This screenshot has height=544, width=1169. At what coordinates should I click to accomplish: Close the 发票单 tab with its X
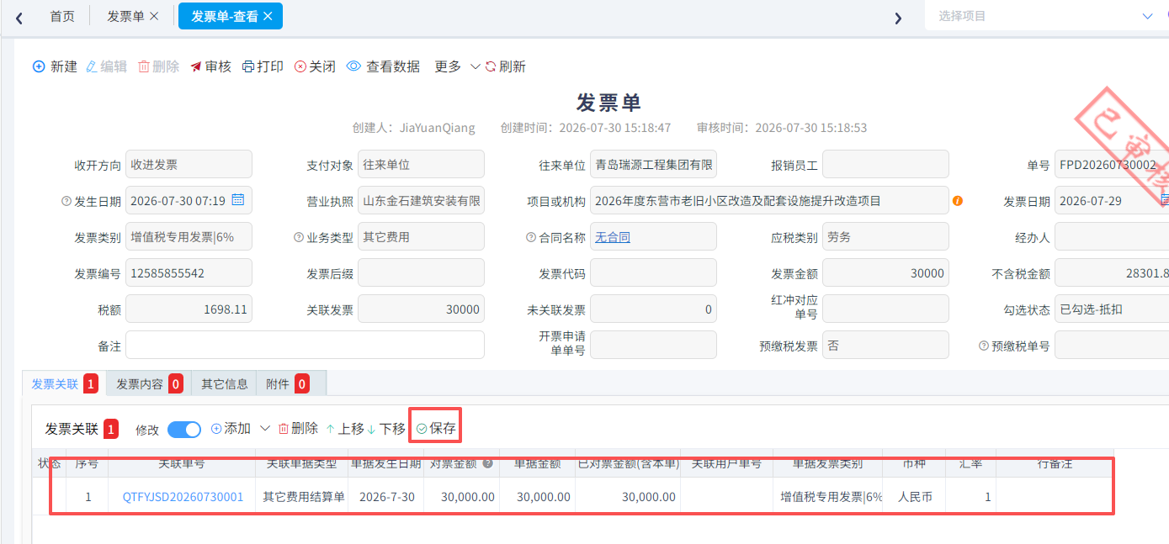pyautogui.click(x=154, y=16)
